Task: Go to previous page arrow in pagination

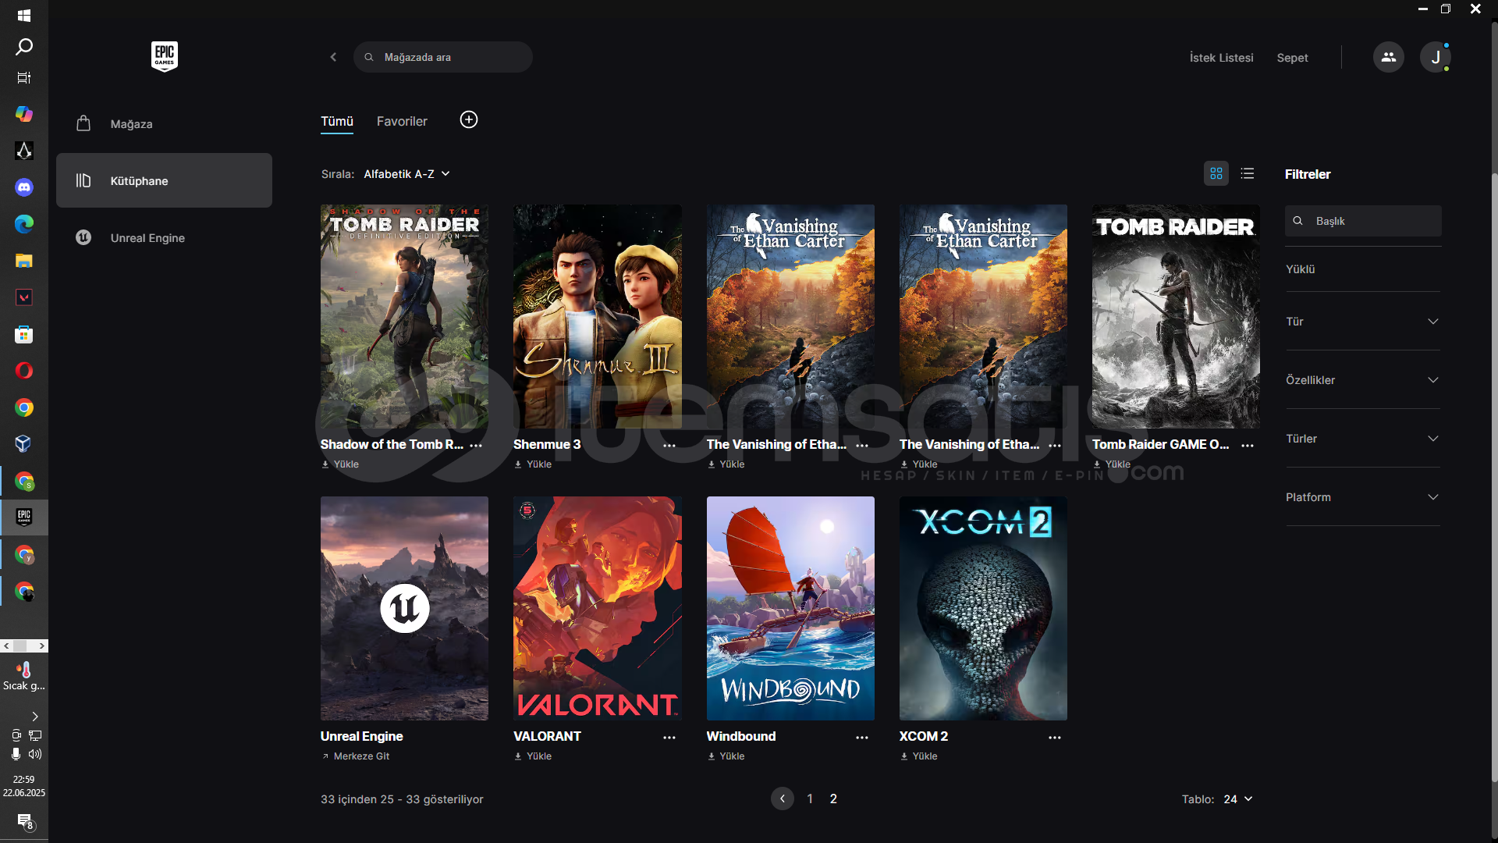Action: pos(783,799)
